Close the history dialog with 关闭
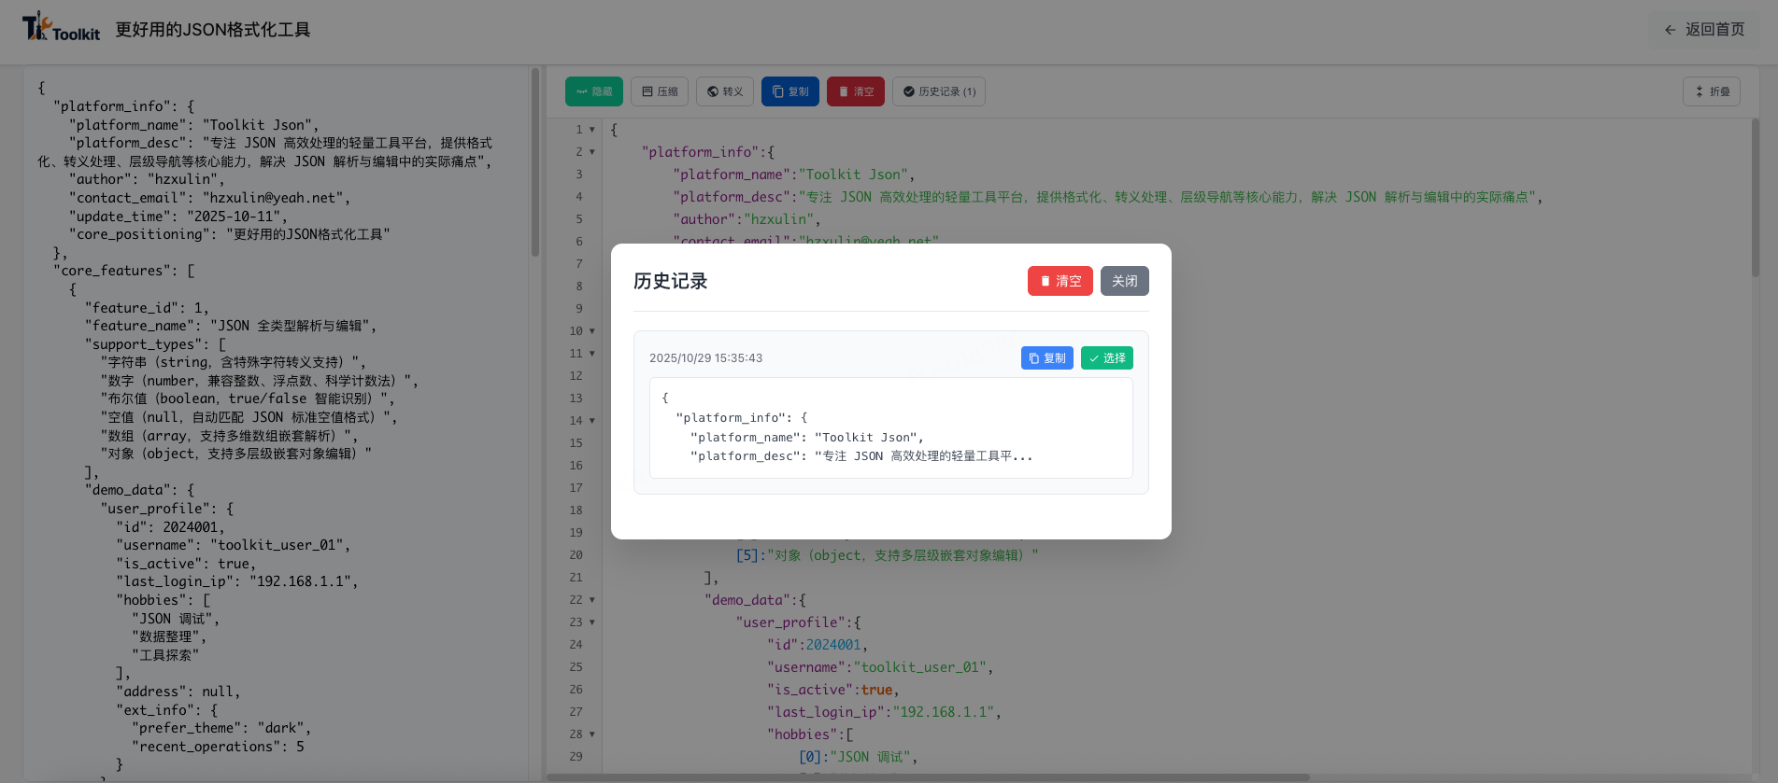 [1125, 281]
